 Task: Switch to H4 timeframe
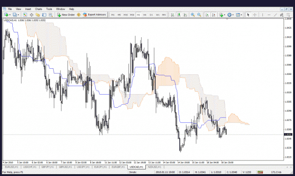(145, 15)
